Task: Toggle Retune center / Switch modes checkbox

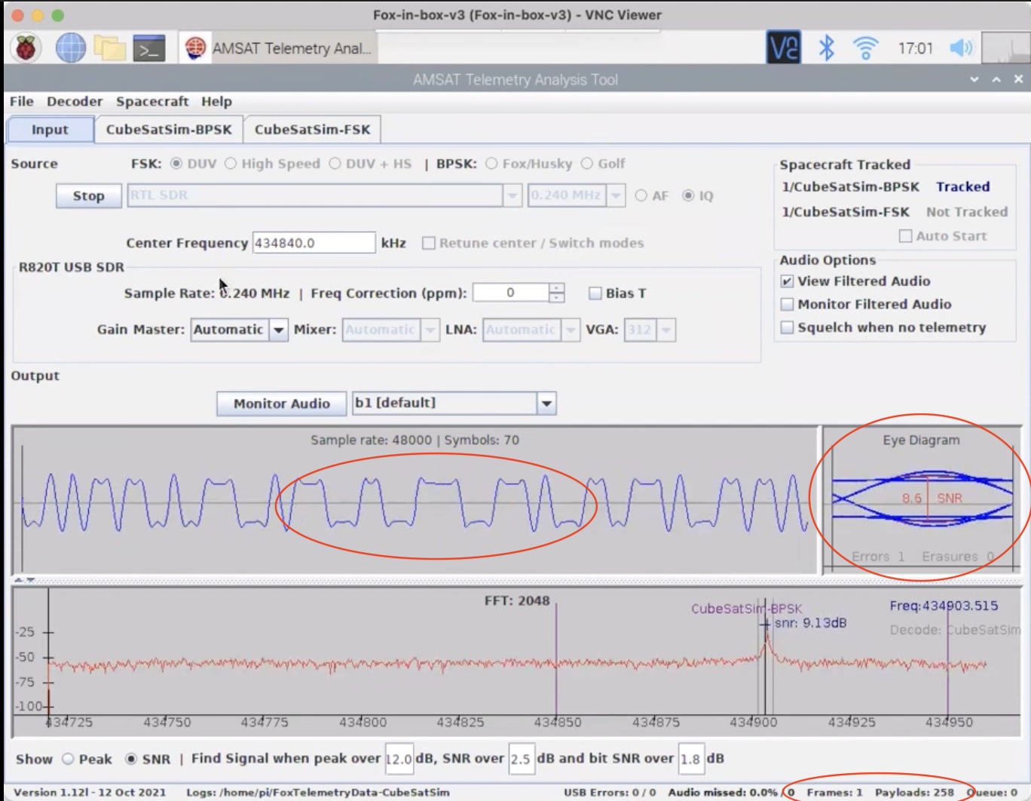Action: 429,243
